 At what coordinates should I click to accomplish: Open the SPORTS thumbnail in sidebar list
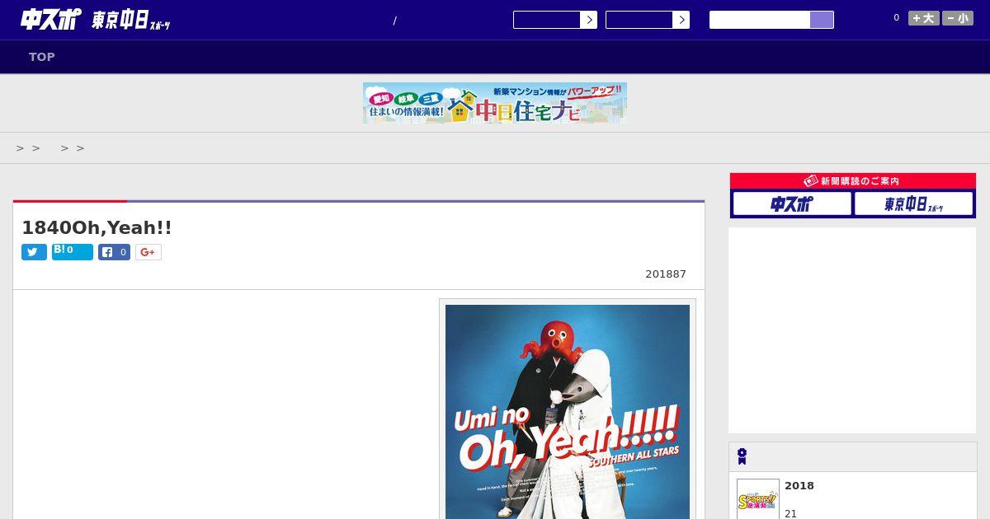pos(758,499)
